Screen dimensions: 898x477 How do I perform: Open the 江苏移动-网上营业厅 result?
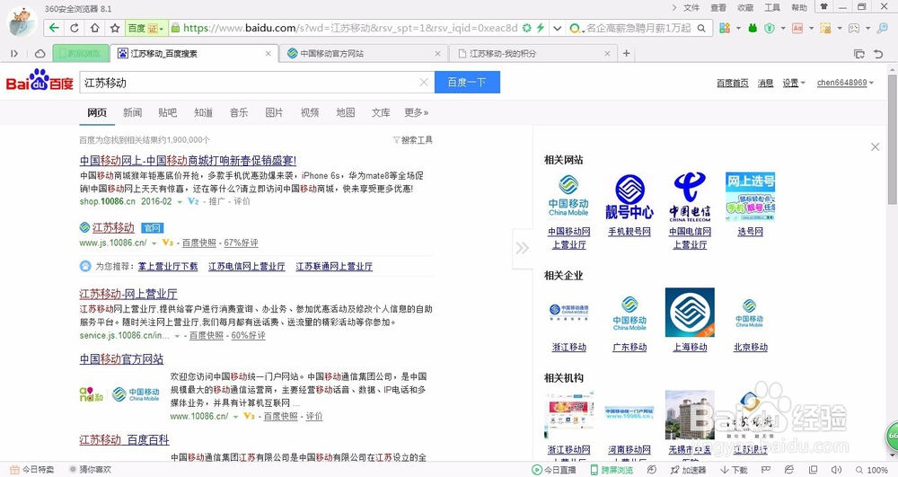(x=128, y=295)
